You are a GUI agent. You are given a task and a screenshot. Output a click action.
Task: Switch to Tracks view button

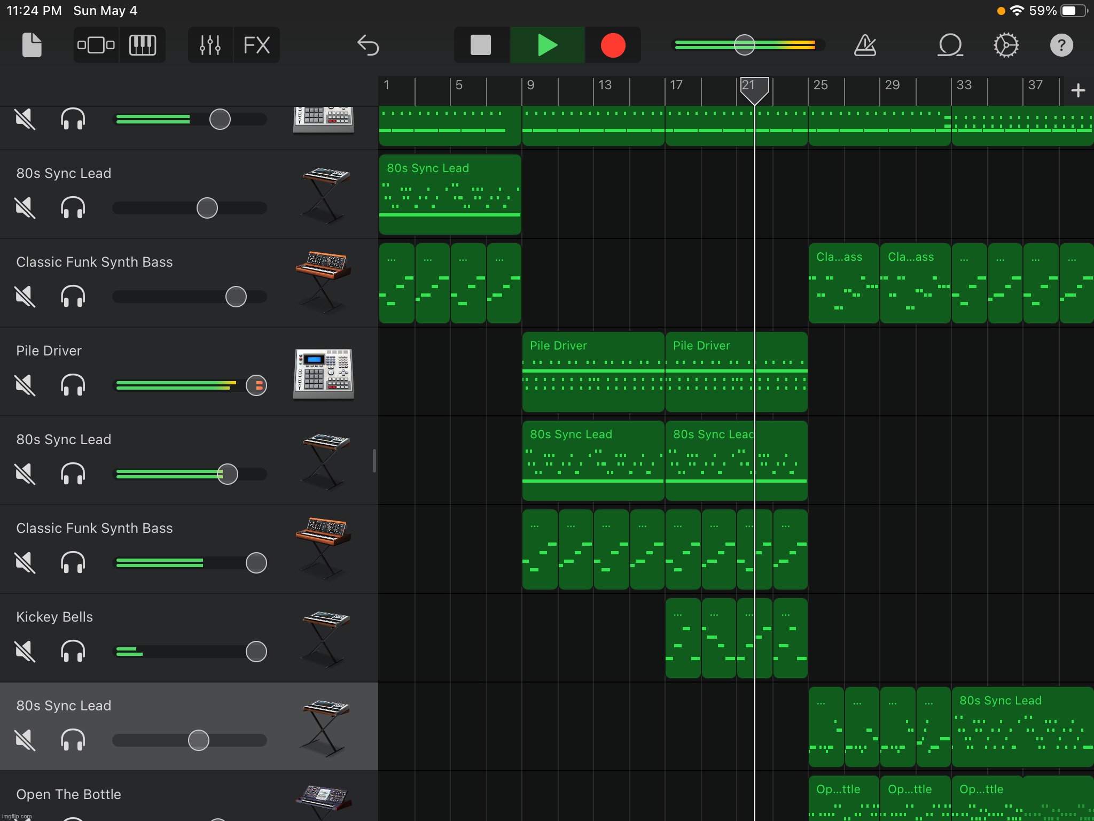point(96,45)
